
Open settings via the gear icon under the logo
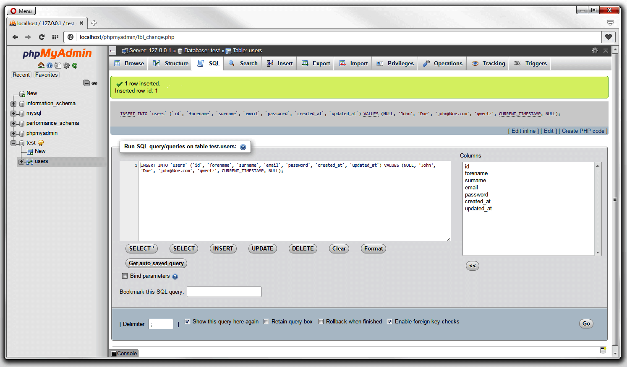[66, 65]
